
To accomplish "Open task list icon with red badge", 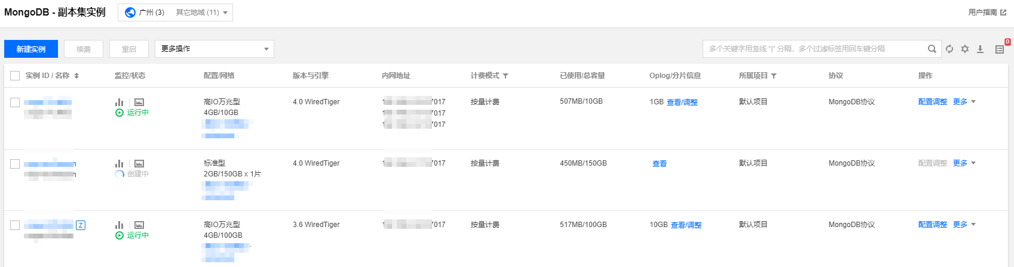I will point(1000,49).
